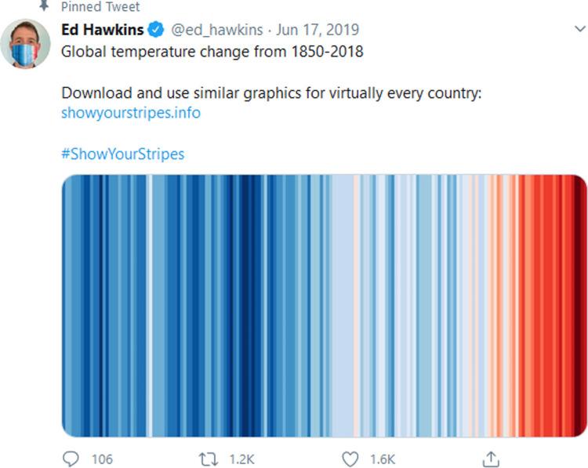Viewport: 588px width, 468px height.
Task: Open the Ed Hawkins display name
Action: pos(102,31)
